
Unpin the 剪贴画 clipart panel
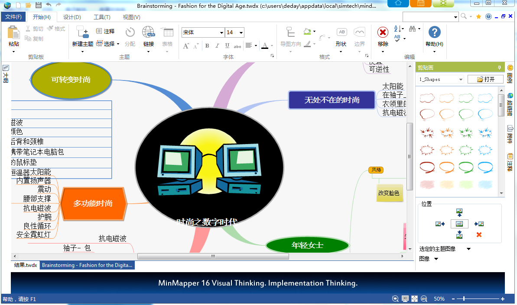[499, 67]
